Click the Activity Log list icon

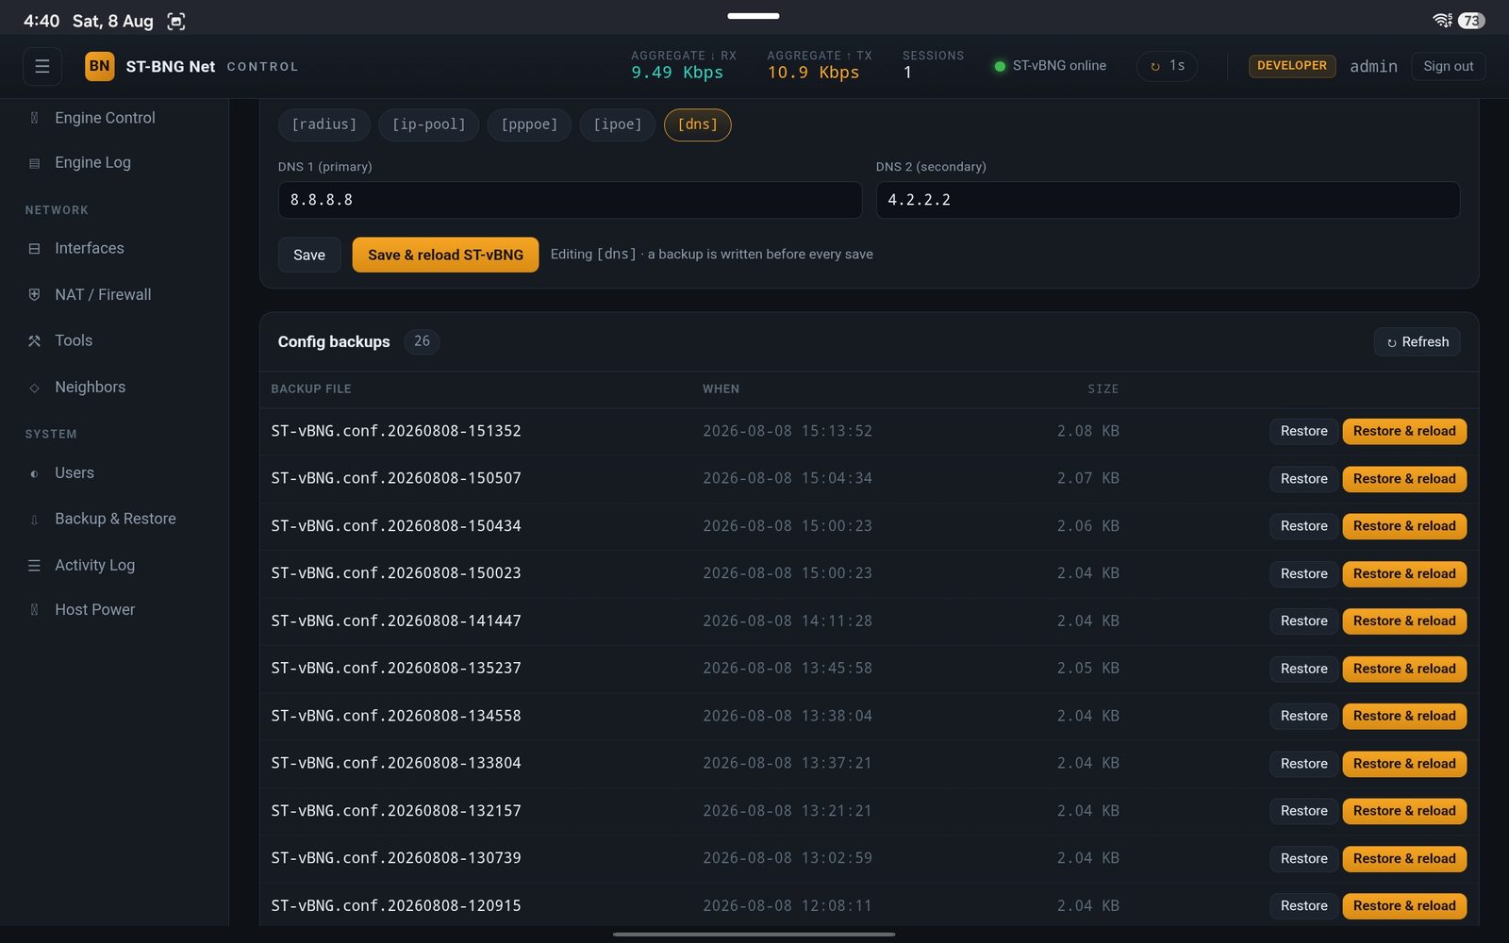click(x=34, y=566)
